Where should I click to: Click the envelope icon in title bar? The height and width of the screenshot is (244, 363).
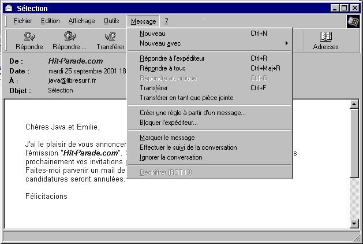(x=8, y=9)
